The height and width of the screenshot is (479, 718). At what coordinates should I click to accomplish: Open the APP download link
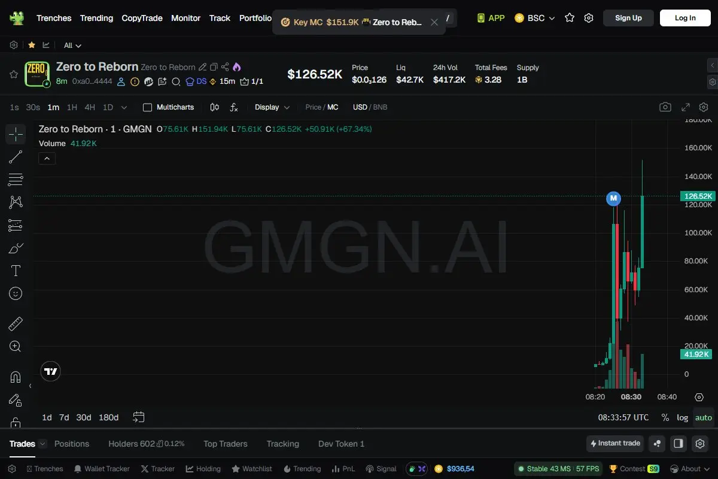(491, 18)
